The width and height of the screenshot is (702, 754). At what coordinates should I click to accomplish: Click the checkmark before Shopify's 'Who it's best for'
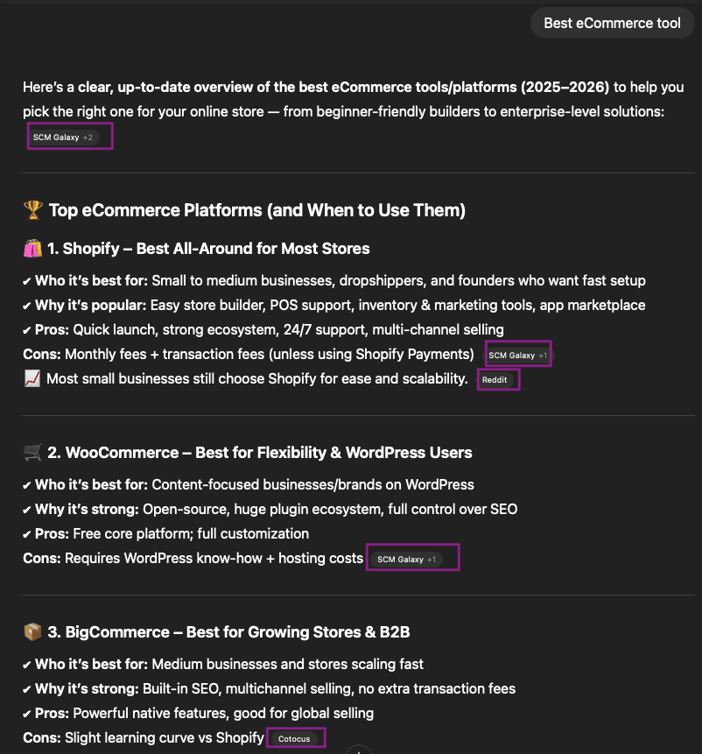pos(27,281)
